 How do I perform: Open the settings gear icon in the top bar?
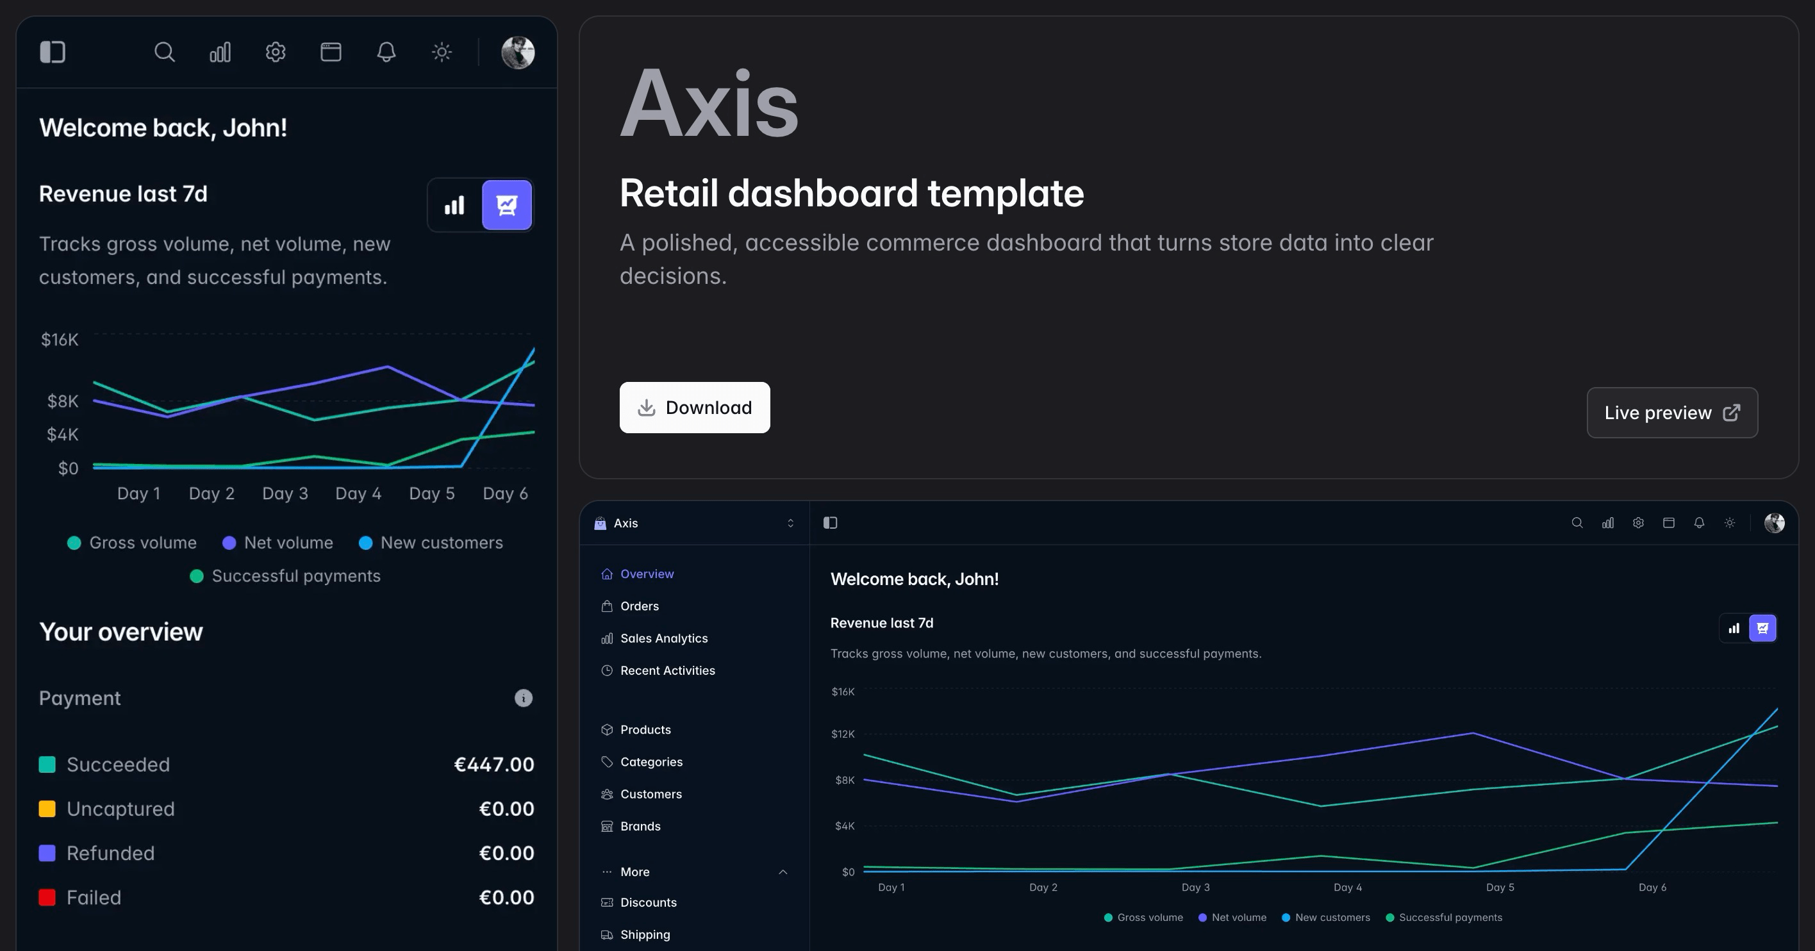click(276, 51)
